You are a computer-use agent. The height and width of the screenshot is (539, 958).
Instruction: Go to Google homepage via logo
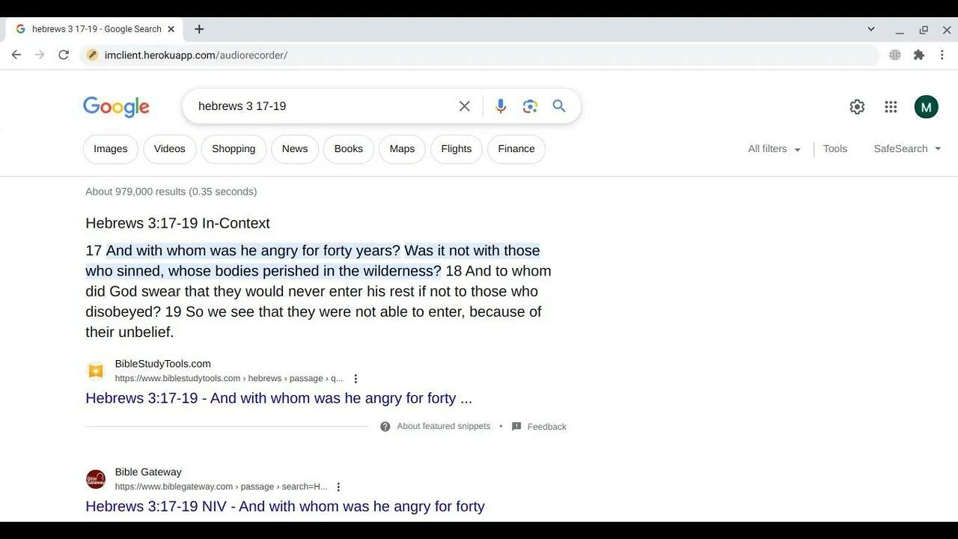point(116,107)
